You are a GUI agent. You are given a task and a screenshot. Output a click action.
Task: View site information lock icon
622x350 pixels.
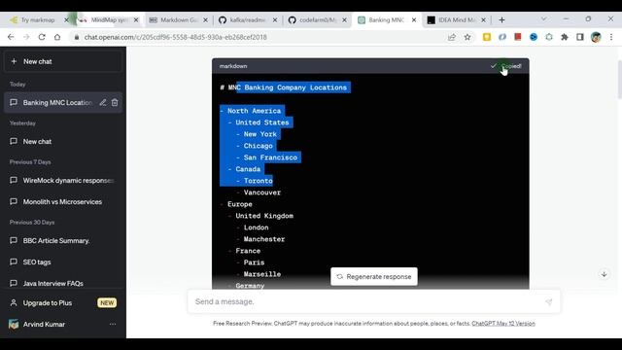77,37
